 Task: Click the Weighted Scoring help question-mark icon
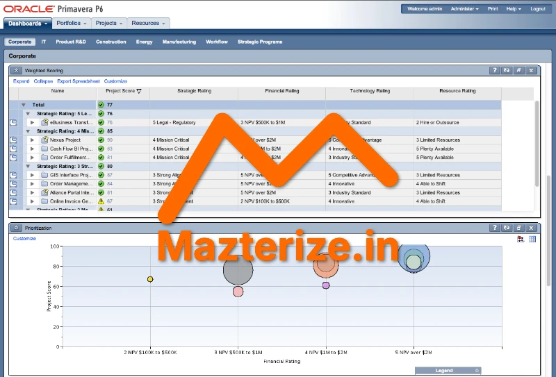click(x=494, y=70)
